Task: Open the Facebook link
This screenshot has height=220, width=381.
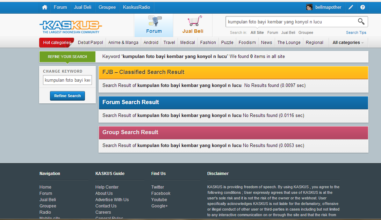Action: pos(161,193)
